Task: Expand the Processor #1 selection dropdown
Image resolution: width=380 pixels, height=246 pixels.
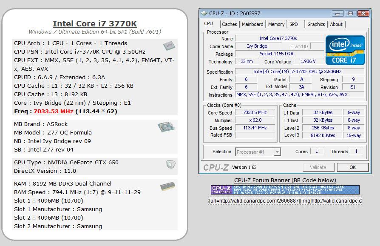Action: pyautogui.click(x=278, y=152)
